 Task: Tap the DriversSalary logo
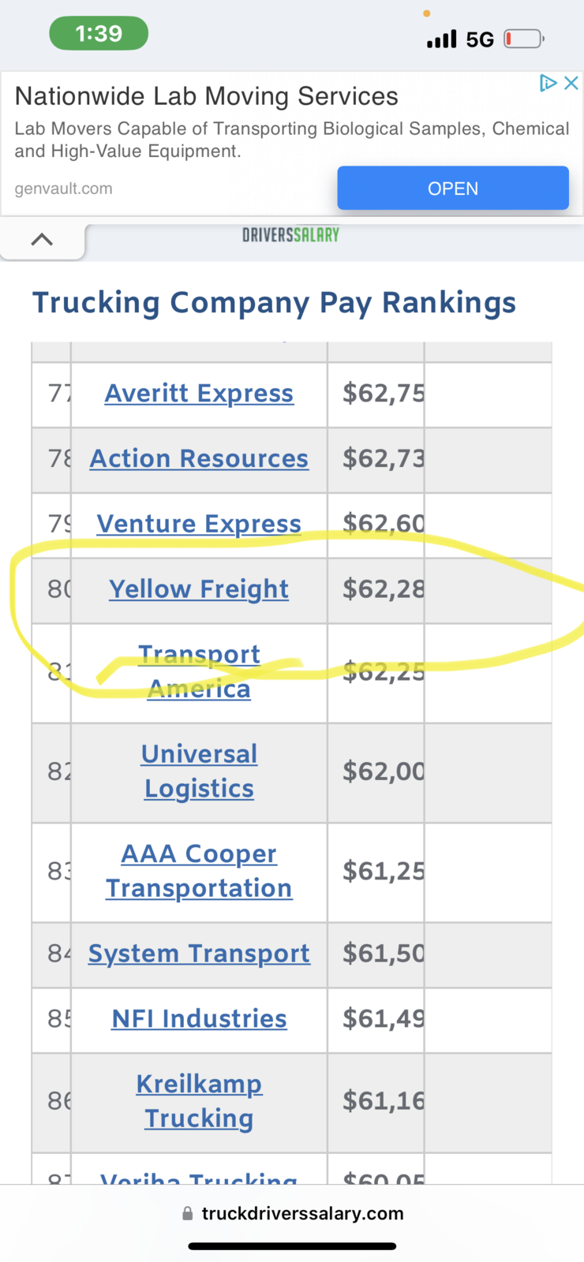291,234
